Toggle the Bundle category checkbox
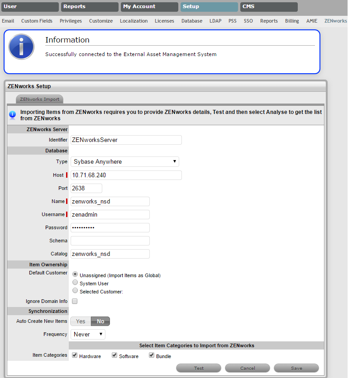Screen dimensions: 348x378 152,355
